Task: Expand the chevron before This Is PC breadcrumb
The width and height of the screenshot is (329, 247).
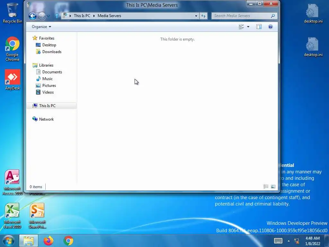Action: coord(70,16)
